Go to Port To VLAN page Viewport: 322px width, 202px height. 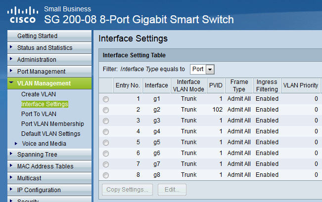(x=39, y=114)
